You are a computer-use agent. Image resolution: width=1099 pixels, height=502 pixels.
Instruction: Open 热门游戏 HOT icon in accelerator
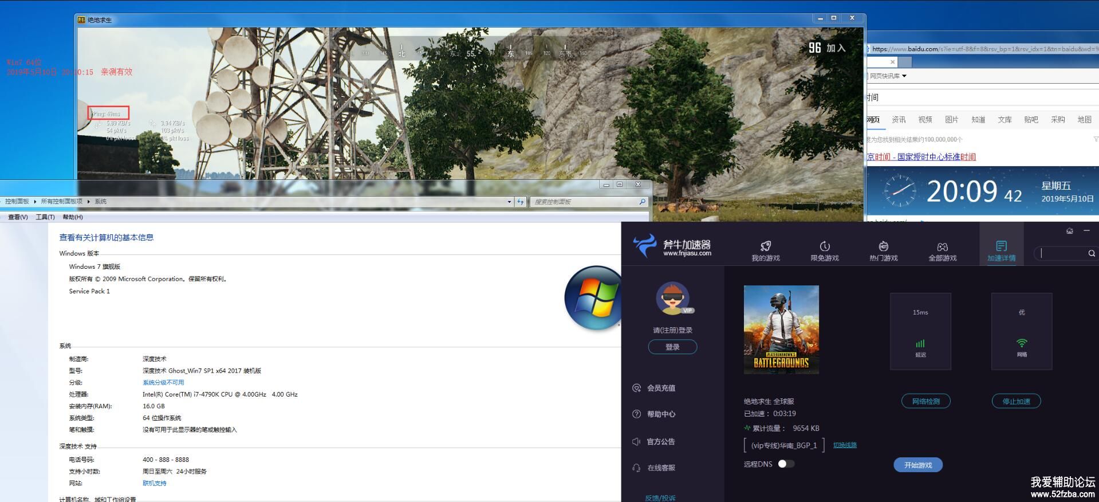[x=884, y=246]
